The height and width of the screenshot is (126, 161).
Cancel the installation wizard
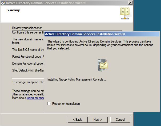(x=120, y=120)
